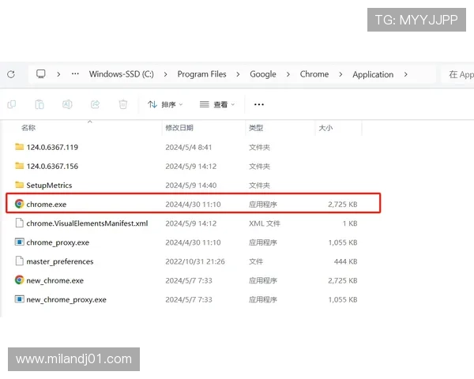Image resolution: width=474 pixels, height=379 pixels.
Task: Click the Paste toolbar icon
Action: tap(39, 104)
